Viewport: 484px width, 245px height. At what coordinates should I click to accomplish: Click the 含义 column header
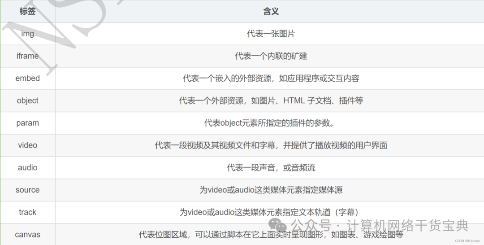[271, 11]
